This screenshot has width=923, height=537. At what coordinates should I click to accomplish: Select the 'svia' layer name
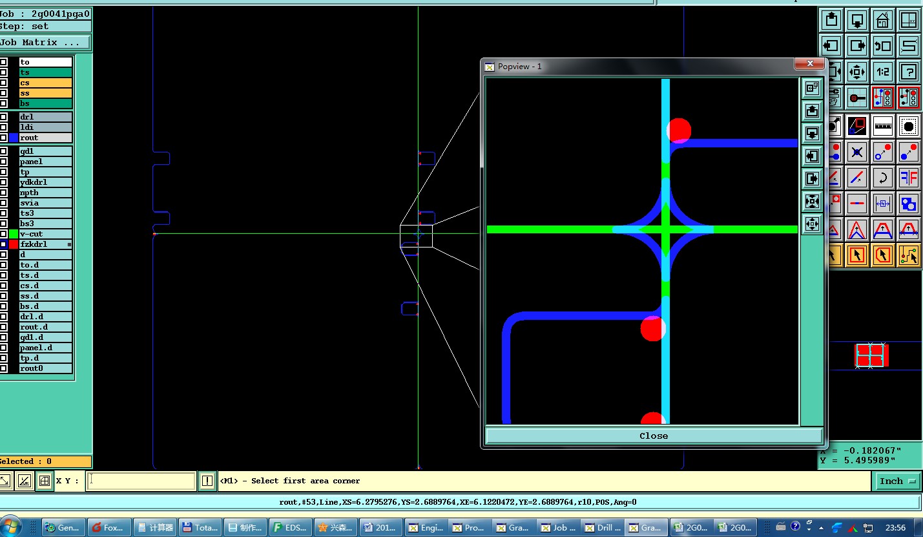point(45,203)
